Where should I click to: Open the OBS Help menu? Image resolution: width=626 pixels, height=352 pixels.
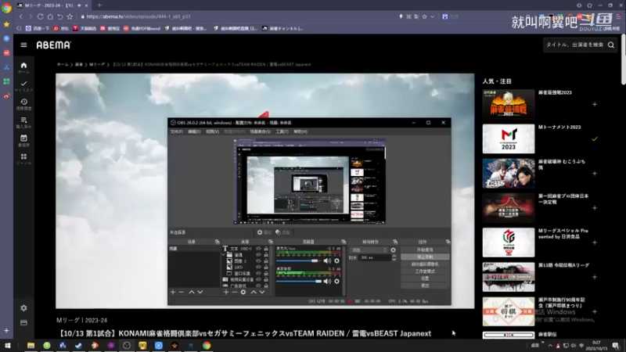click(x=300, y=131)
